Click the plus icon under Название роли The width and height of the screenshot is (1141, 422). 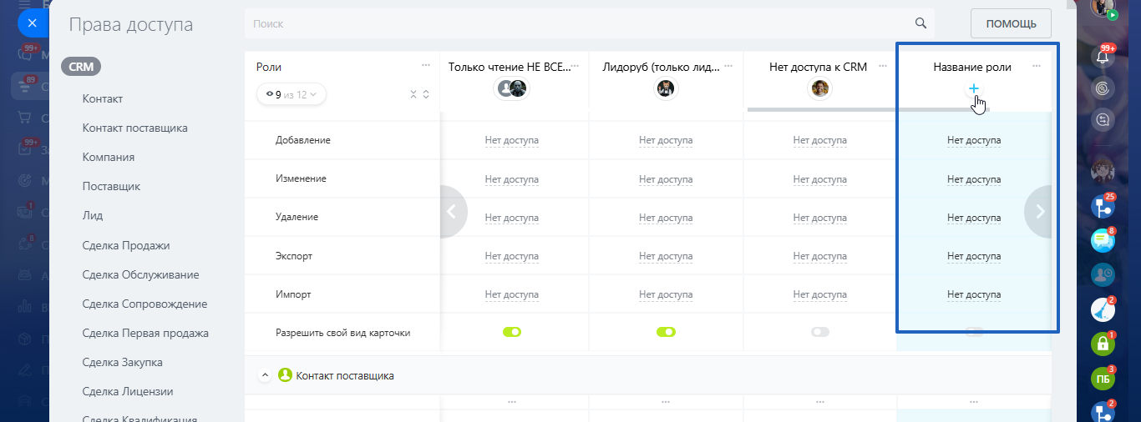(x=973, y=88)
